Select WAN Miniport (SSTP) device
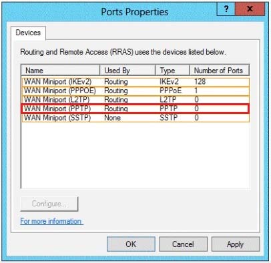The image size is (271, 263). click(x=135, y=118)
